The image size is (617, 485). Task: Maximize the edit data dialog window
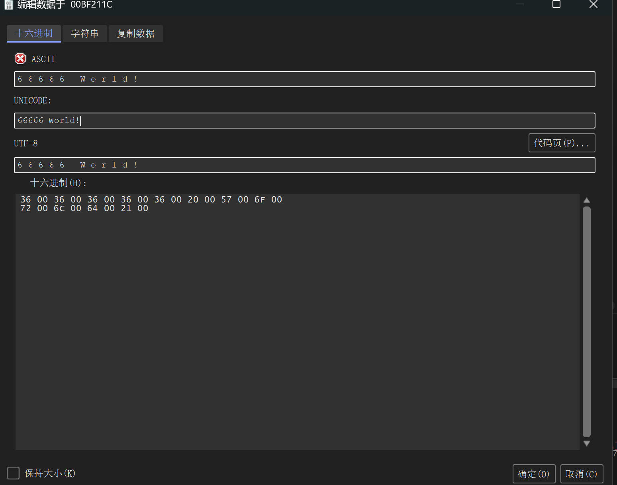click(x=556, y=4)
